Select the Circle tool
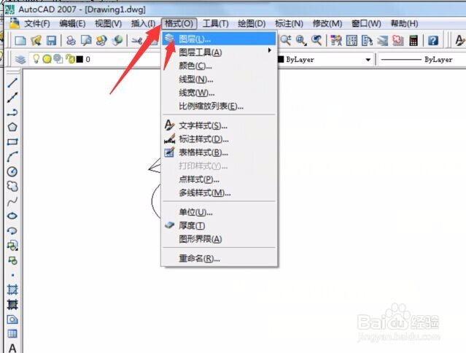Viewport: 466px width, 353px height. pyautogui.click(x=12, y=171)
